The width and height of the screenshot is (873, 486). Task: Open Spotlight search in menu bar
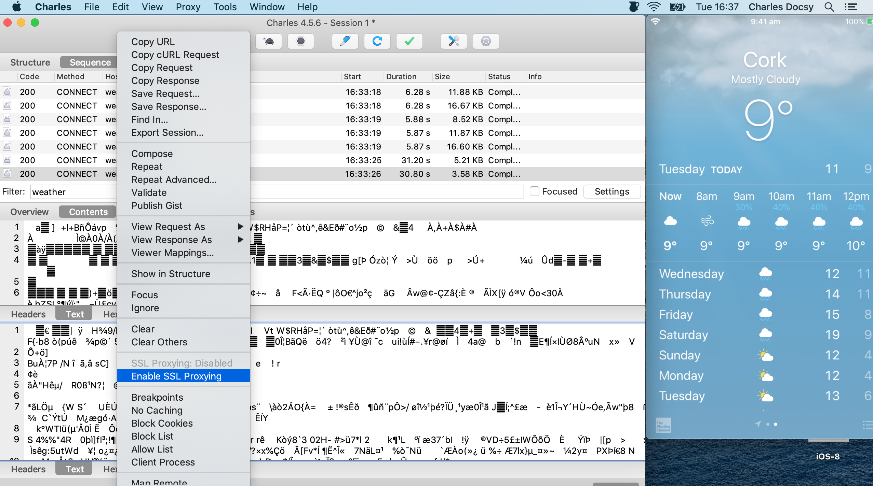829,7
